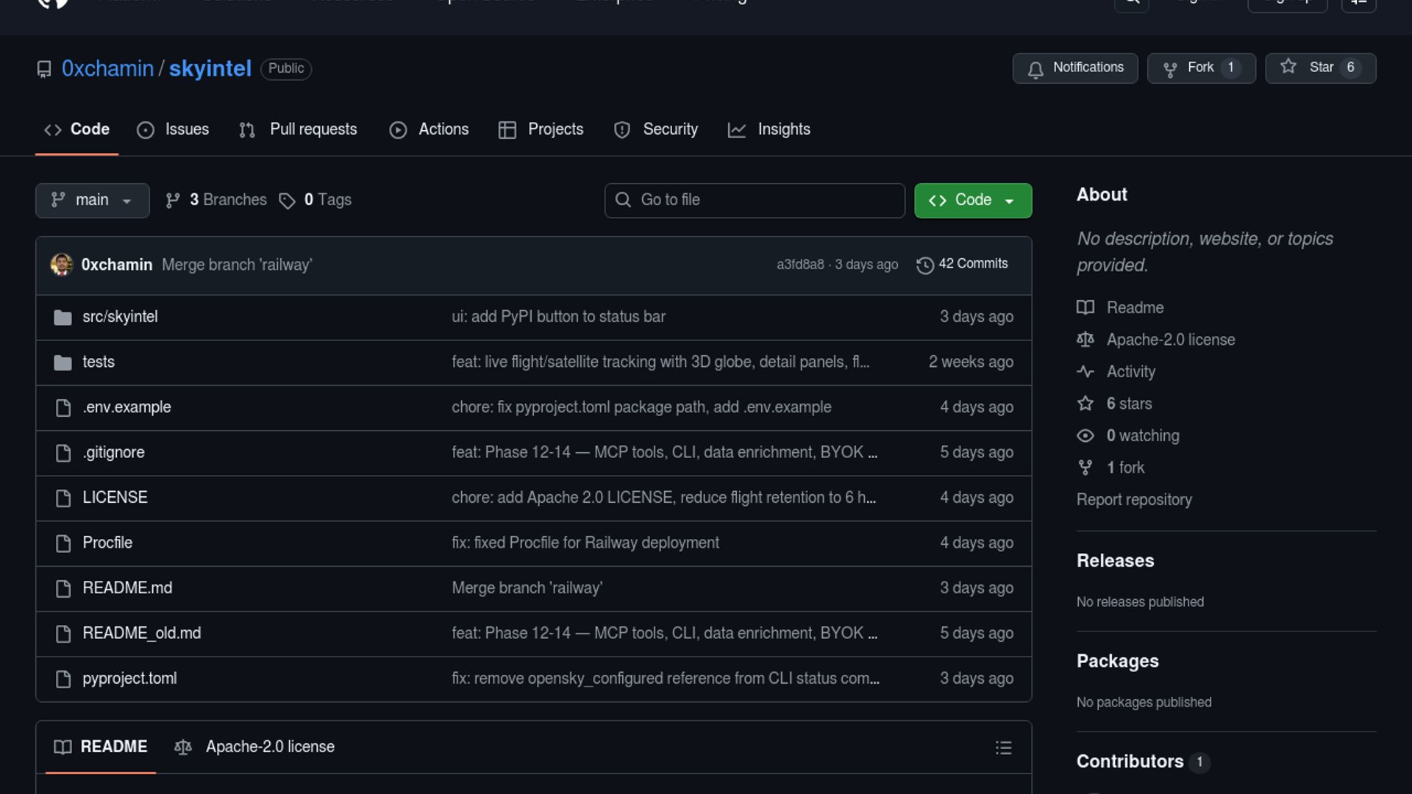Open the README outline list icon
This screenshot has width=1412, height=794.
pyautogui.click(x=1003, y=748)
